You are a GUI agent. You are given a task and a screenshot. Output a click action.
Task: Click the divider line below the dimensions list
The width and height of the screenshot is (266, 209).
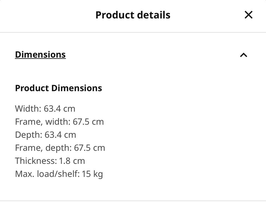tap(133, 201)
